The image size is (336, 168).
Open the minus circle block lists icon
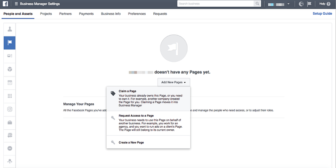tap(10, 148)
